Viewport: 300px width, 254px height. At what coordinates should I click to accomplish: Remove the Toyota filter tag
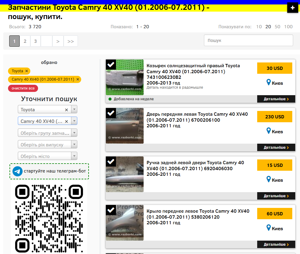26,71
